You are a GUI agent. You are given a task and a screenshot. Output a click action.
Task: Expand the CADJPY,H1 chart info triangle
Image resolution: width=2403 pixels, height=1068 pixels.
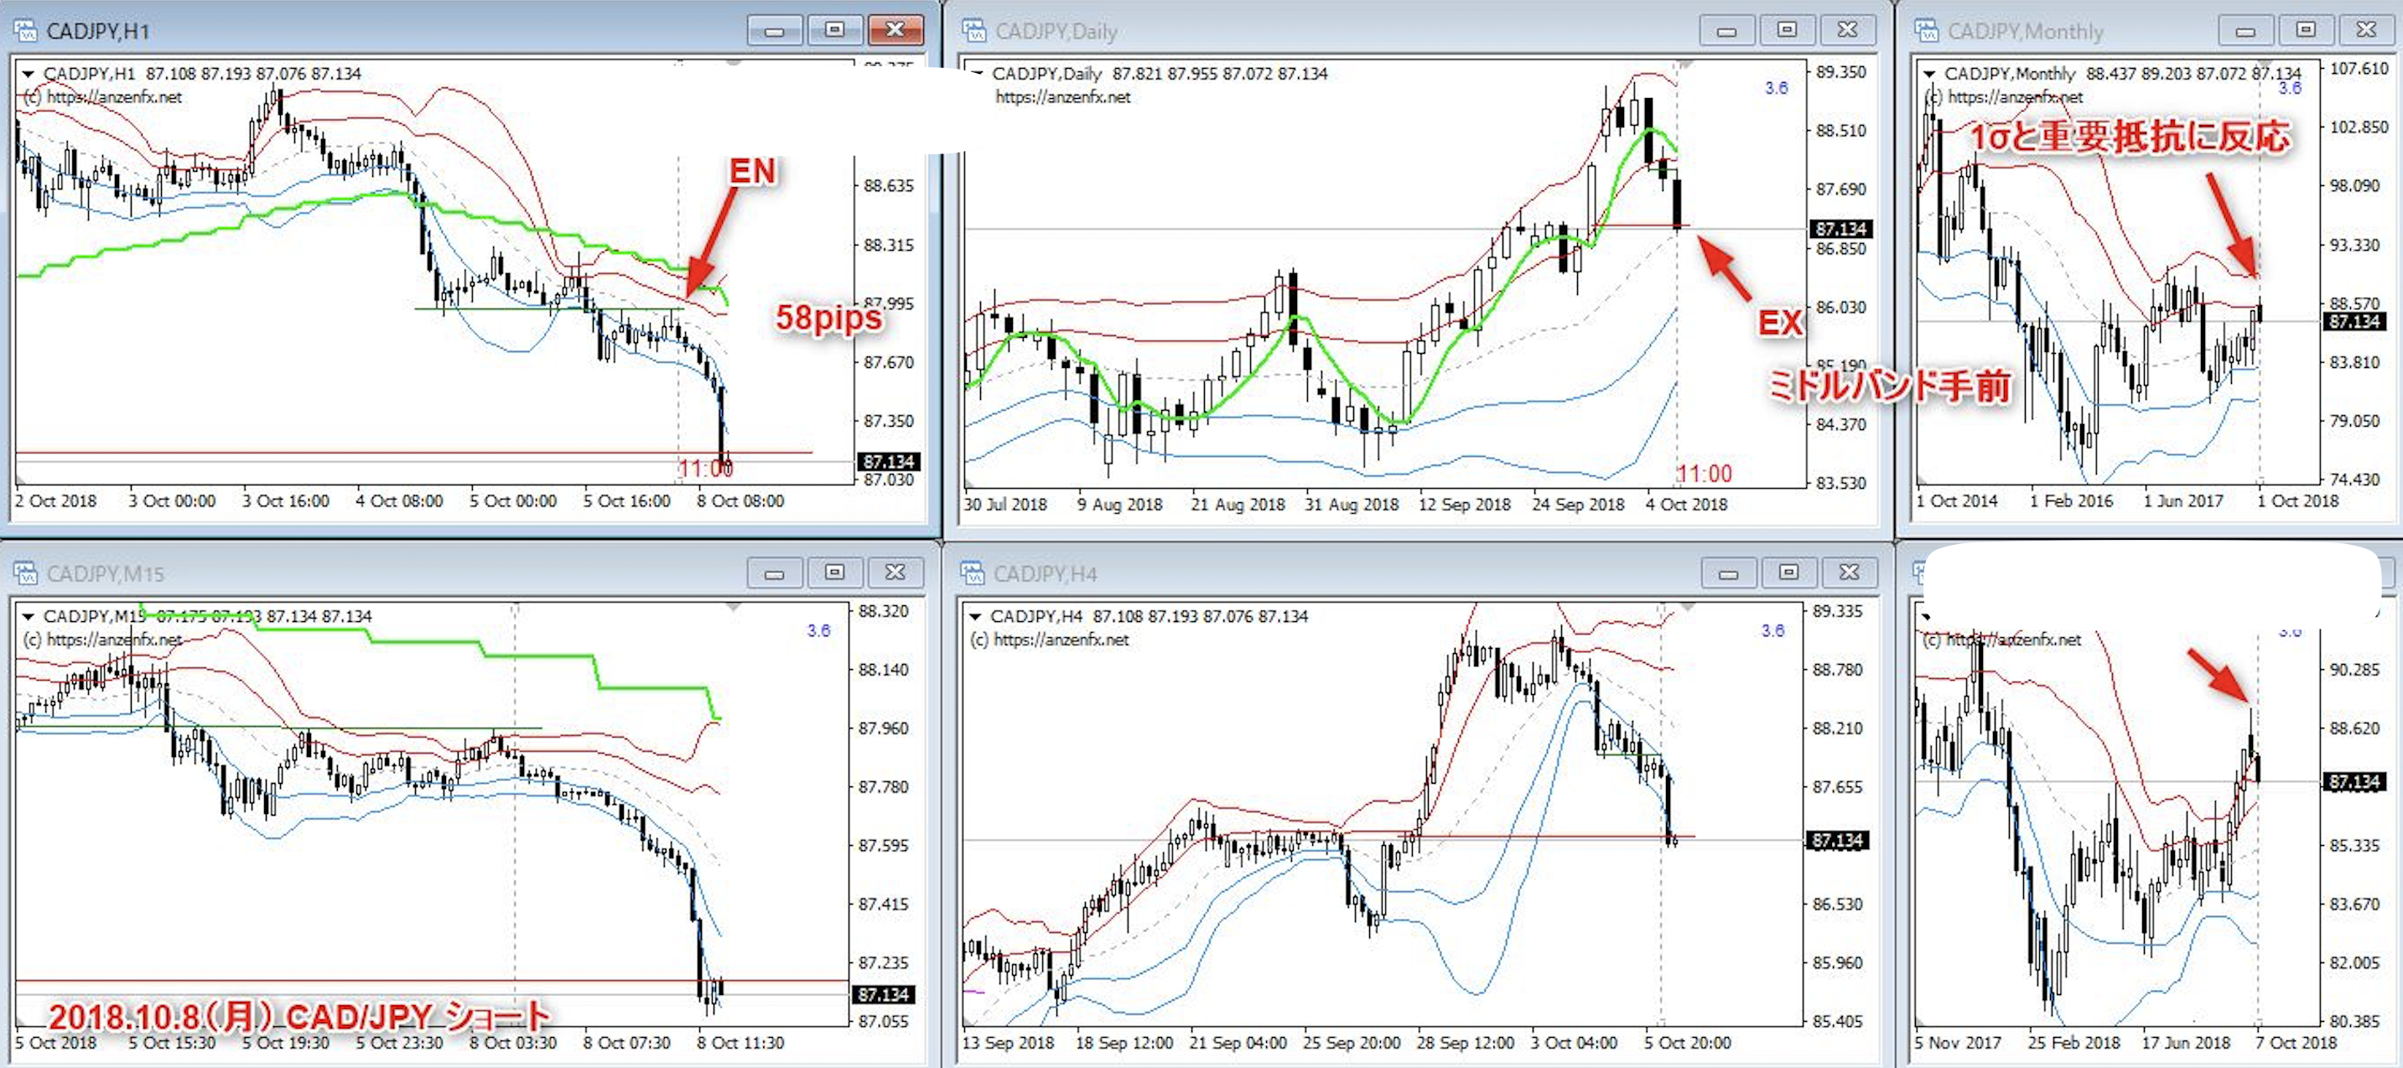28,74
